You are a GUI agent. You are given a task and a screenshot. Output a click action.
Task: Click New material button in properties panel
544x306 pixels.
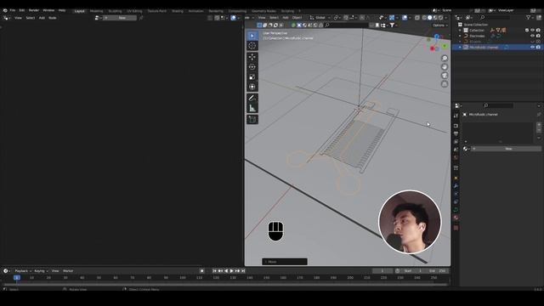click(x=506, y=149)
